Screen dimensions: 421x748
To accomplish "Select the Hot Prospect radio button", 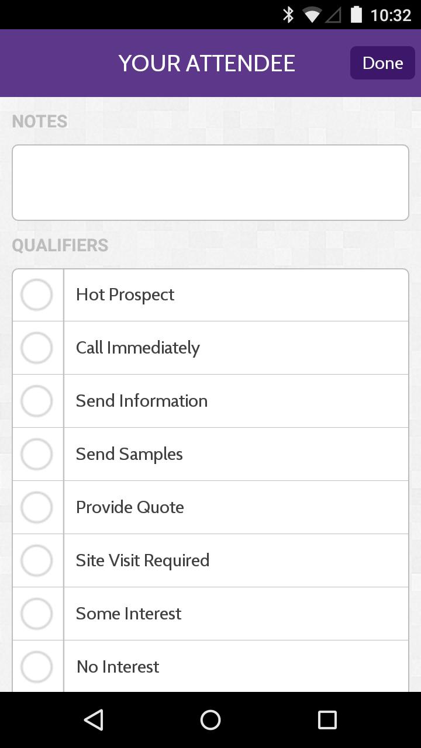I will tap(37, 295).
